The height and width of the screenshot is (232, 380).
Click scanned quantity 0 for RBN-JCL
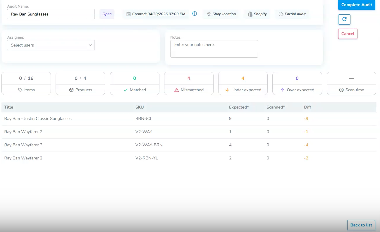click(268, 118)
